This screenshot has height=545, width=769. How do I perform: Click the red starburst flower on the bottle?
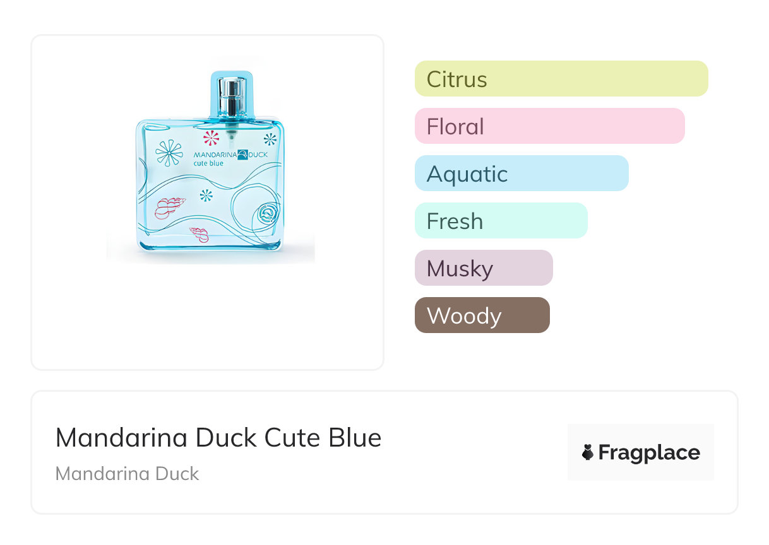[211, 138]
